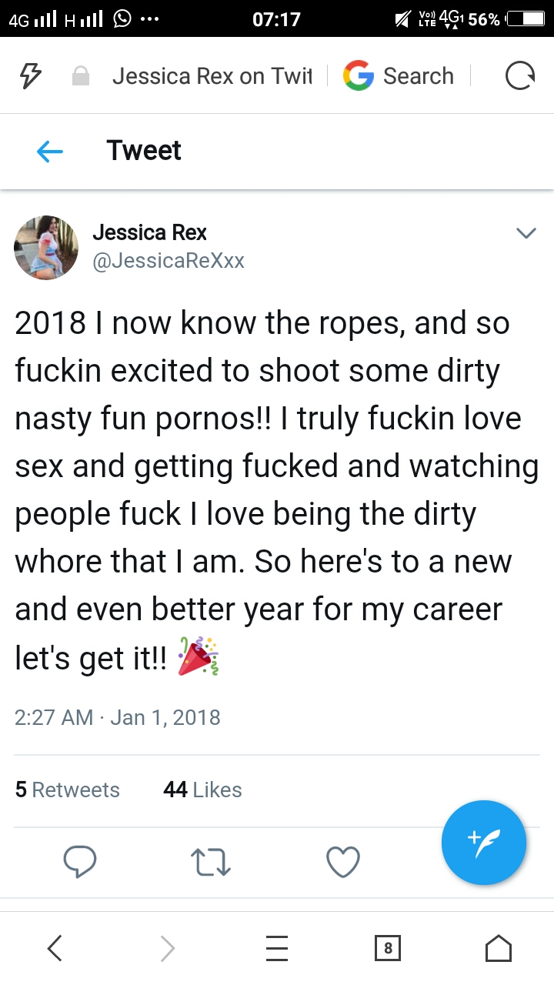Compose a new tweet with floating button
The height and width of the screenshot is (985, 554).
(x=484, y=843)
